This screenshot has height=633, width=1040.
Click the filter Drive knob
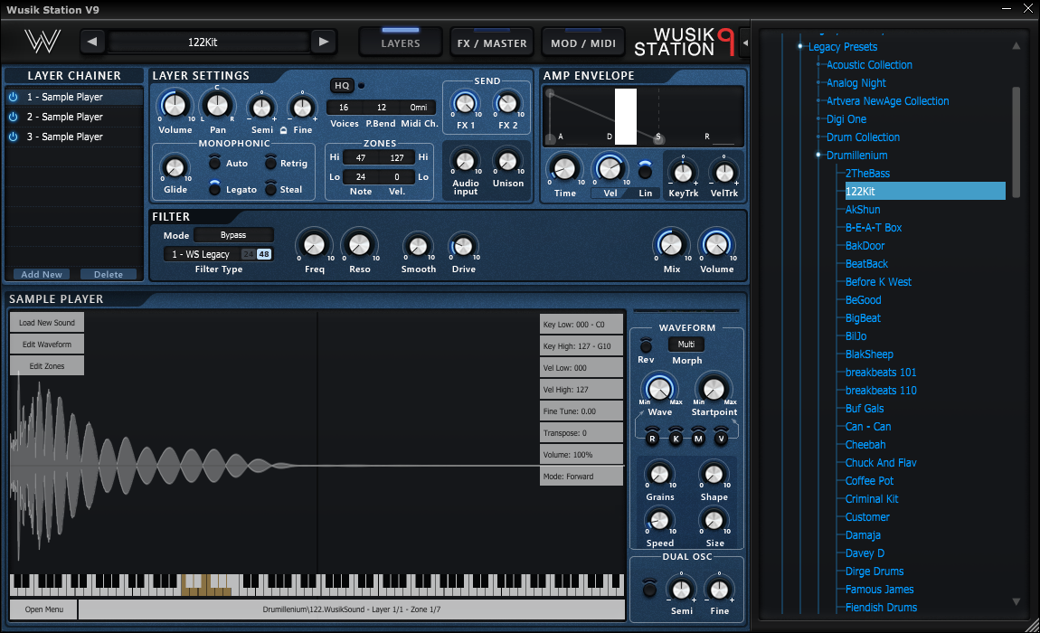[x=463, y=247]
